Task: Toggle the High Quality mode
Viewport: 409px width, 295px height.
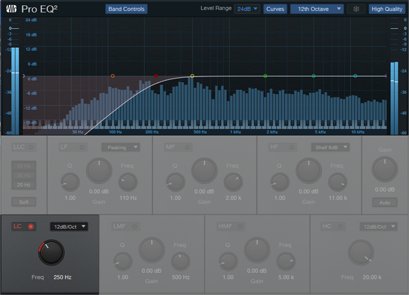Action: pyautogui.click(x=387, y=9)
